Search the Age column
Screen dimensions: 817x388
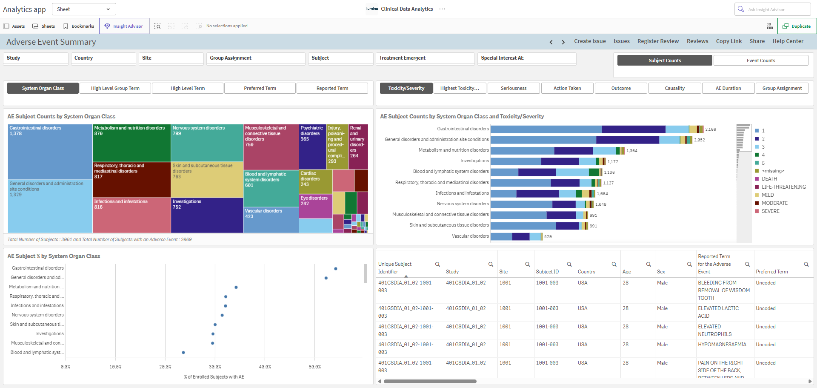tap(648, 264)
